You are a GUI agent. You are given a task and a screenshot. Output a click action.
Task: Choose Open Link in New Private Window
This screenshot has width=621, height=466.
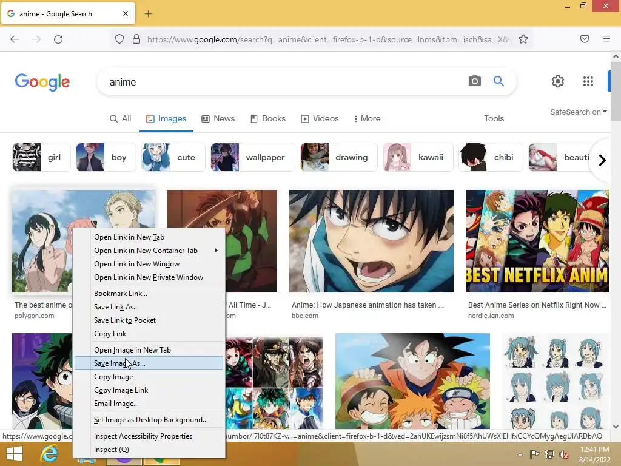pyautogui.click(x=149, y=277)
